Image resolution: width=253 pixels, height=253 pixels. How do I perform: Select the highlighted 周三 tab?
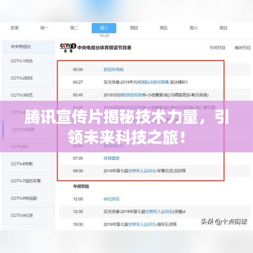point(104,28)
